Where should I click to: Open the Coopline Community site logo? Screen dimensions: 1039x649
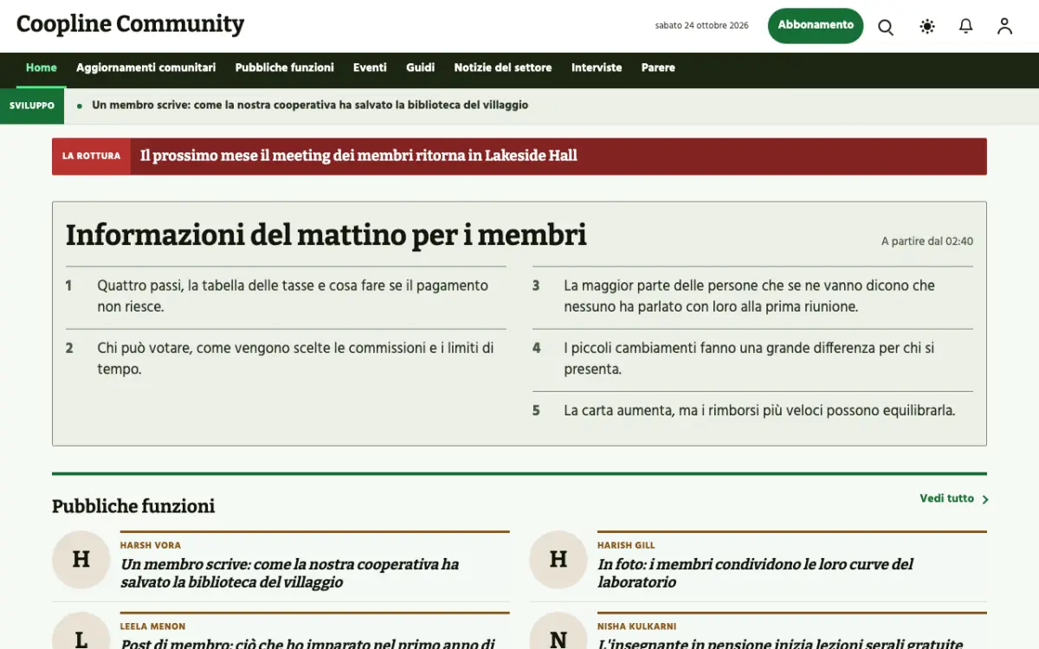[x=131, y=24]
